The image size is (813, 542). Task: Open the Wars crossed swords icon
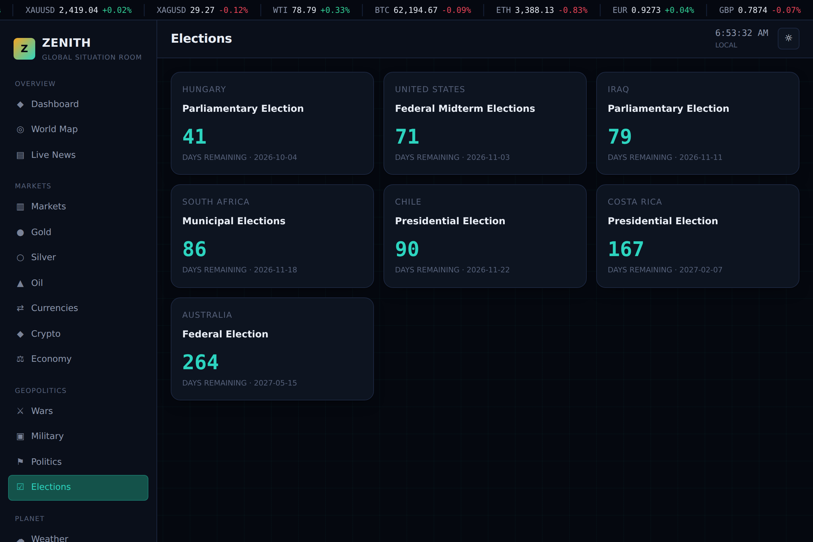[20, 411]
